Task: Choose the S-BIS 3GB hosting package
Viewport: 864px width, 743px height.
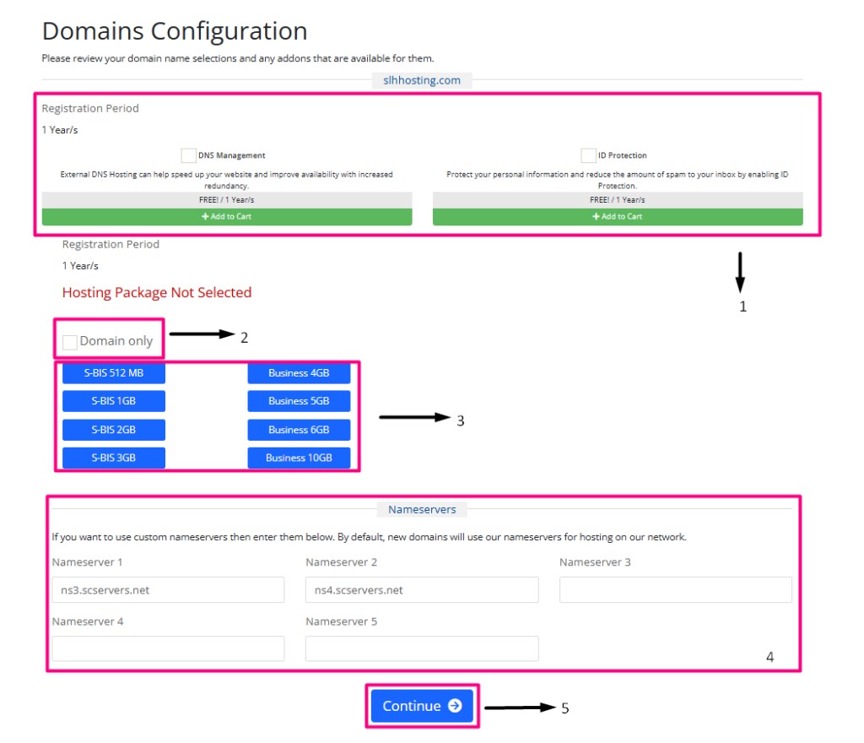Action: (114, 458)
